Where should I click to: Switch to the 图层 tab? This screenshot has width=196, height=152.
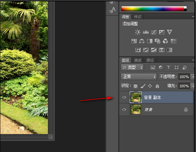[x=125, y=60]
